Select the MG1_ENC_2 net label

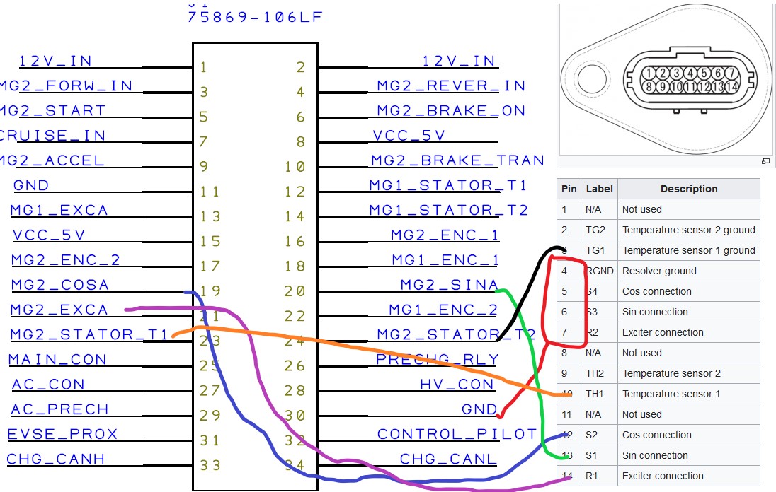tap(443, 310)
